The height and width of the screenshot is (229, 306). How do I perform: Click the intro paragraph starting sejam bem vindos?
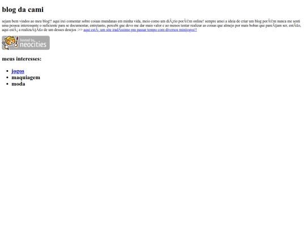tap(151, 25)
